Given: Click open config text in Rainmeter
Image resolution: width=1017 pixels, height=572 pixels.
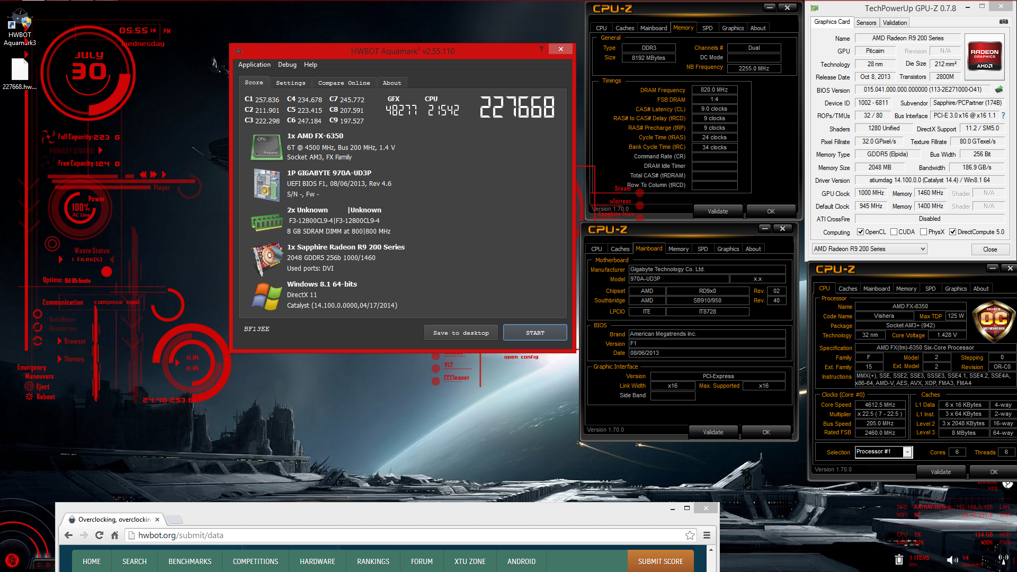Looking at the screenshot, I should point(521,357).
